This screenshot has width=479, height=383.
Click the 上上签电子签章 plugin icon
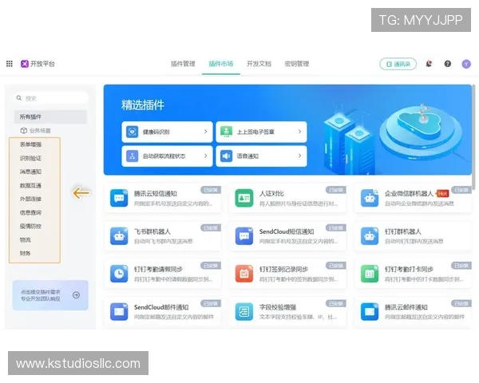pos(227,132)
